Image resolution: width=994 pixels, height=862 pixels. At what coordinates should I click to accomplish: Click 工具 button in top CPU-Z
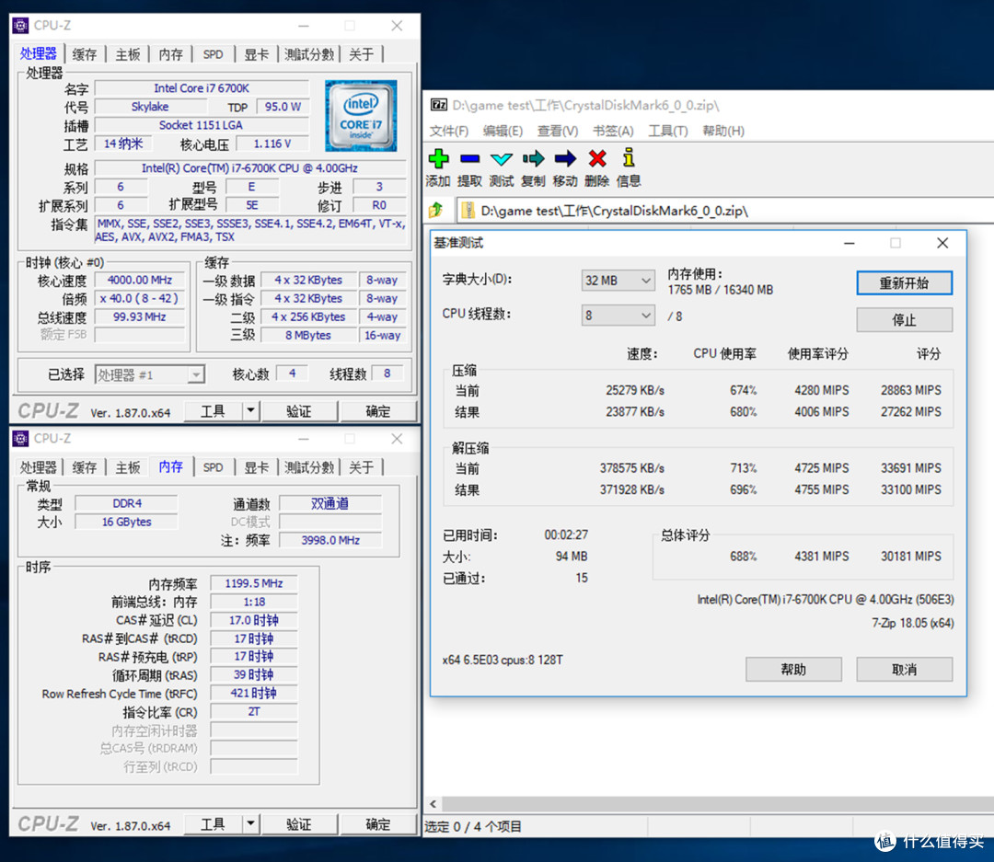213,410
